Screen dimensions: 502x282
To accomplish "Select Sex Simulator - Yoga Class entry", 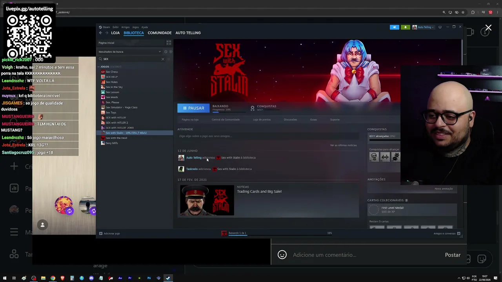I will click(122, 107).
